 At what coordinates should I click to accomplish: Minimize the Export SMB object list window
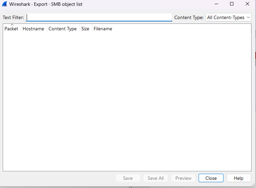point(216,4)
